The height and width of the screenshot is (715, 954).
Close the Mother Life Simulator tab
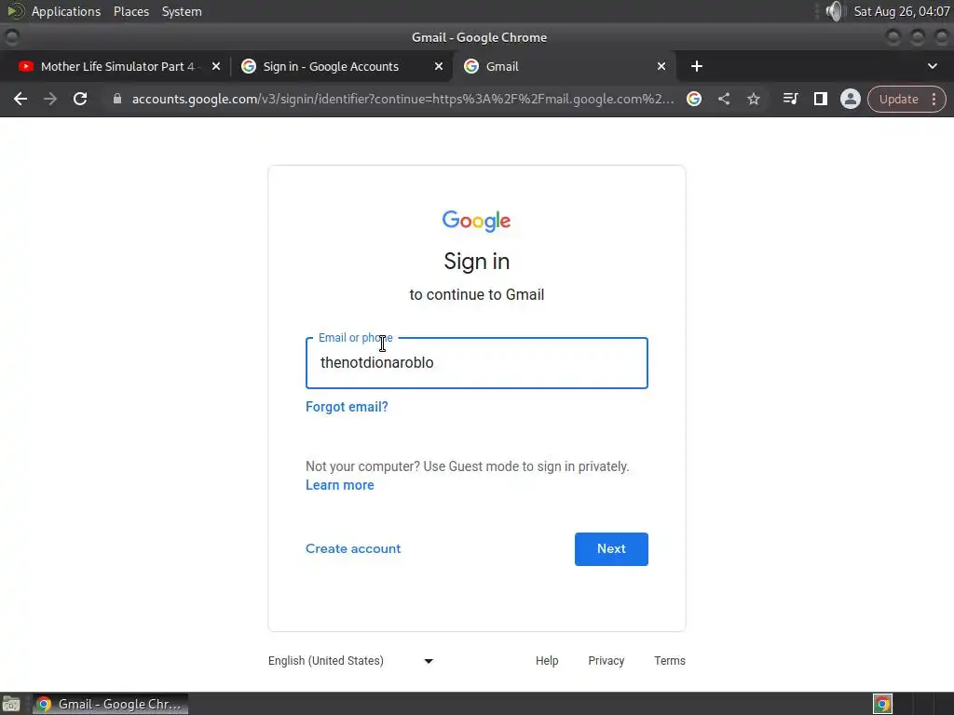[216, 66]
